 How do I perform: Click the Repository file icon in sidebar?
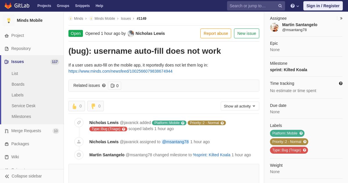pos(7,49)
